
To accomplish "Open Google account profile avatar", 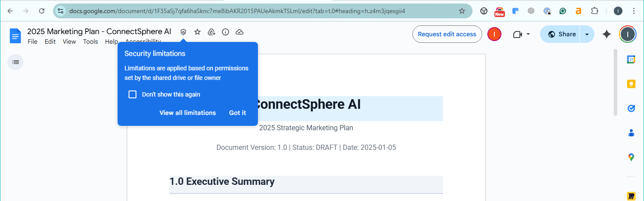I will (628, 34).
